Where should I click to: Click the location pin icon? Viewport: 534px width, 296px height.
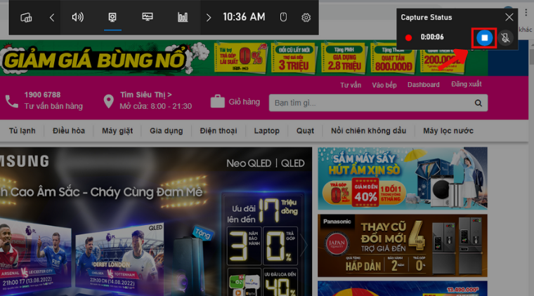(108, 101)
